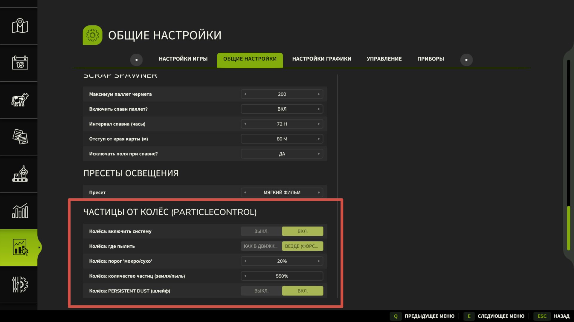Select 'КАК В ДВИЖК...' dust option
Image resolution: width=574 pixels, height=322 pixels.
click(x=261, y=246)
